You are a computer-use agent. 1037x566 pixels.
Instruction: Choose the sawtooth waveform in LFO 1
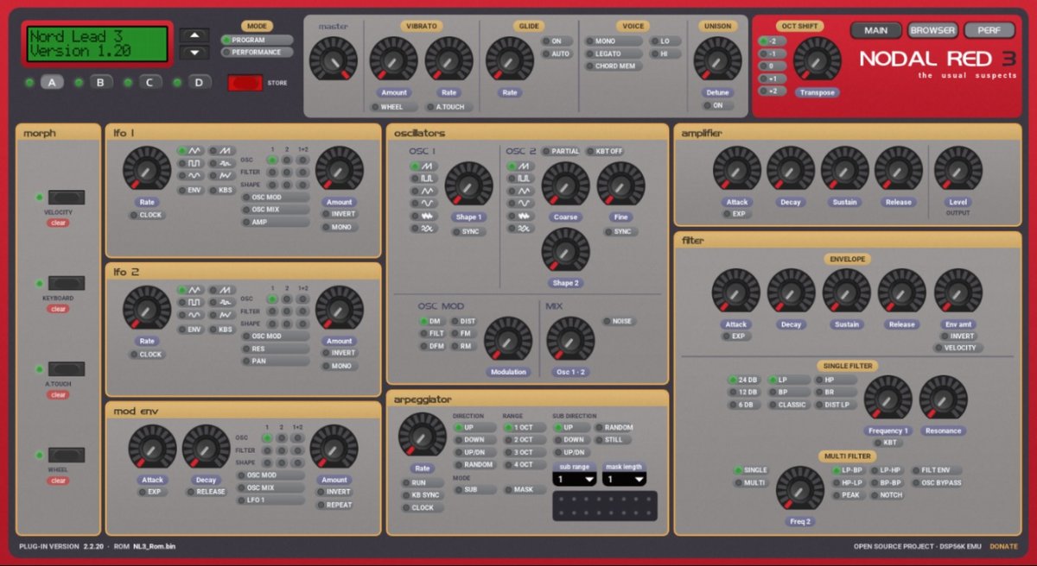tap(221, 151)
